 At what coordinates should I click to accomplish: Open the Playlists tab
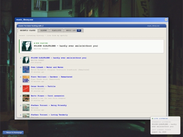(x=57, y=30)
